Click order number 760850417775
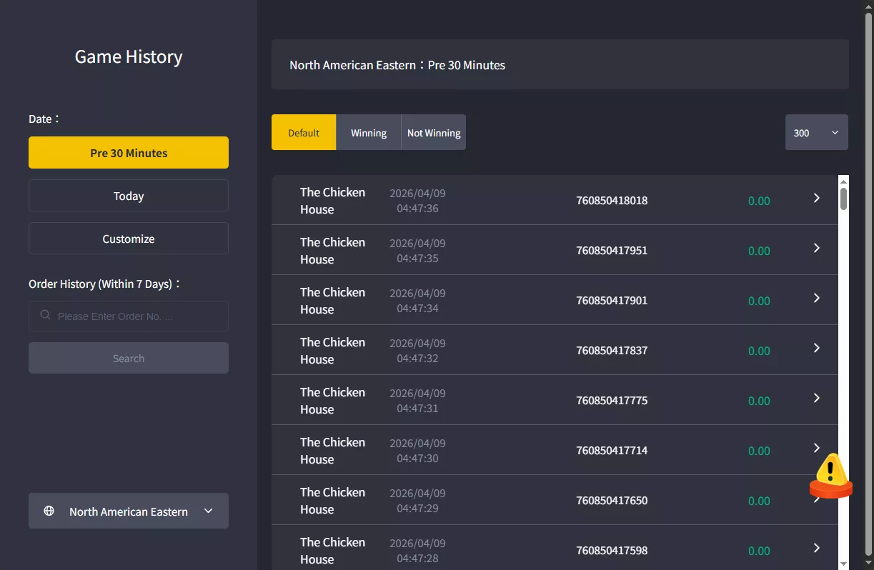 (612, 400)
